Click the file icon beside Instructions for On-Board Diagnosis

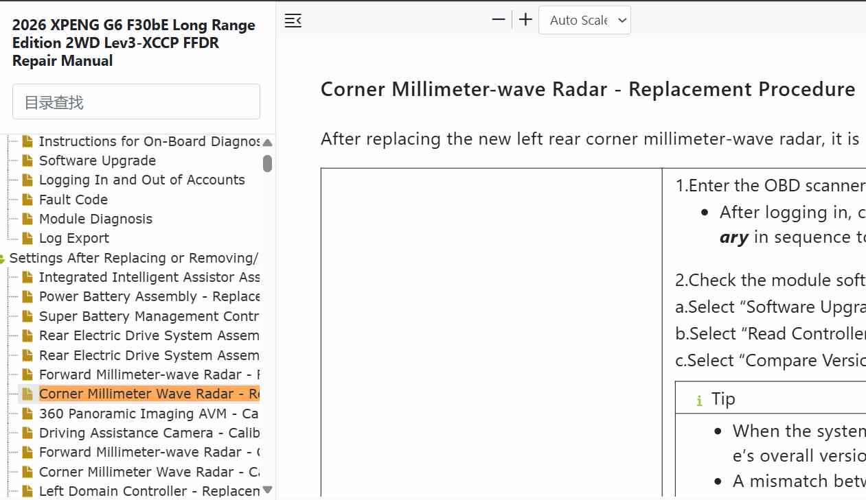point(27,141)
